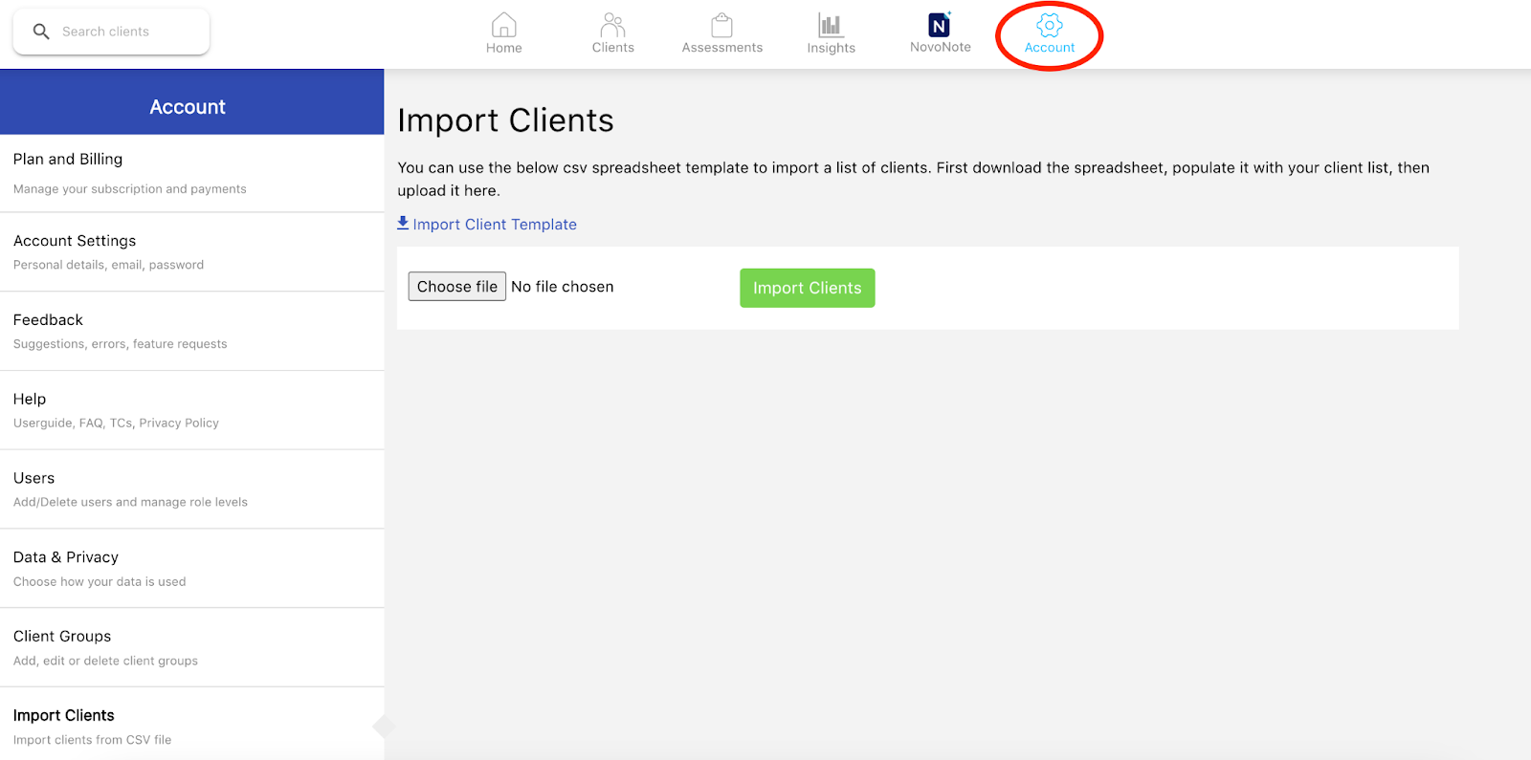This screenshot has width=1531, height=760.
Task: Open the NovoNote N icon
Action: coord(940,25)
